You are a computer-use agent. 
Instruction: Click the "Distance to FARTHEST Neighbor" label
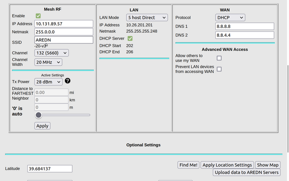click(23, 94)
